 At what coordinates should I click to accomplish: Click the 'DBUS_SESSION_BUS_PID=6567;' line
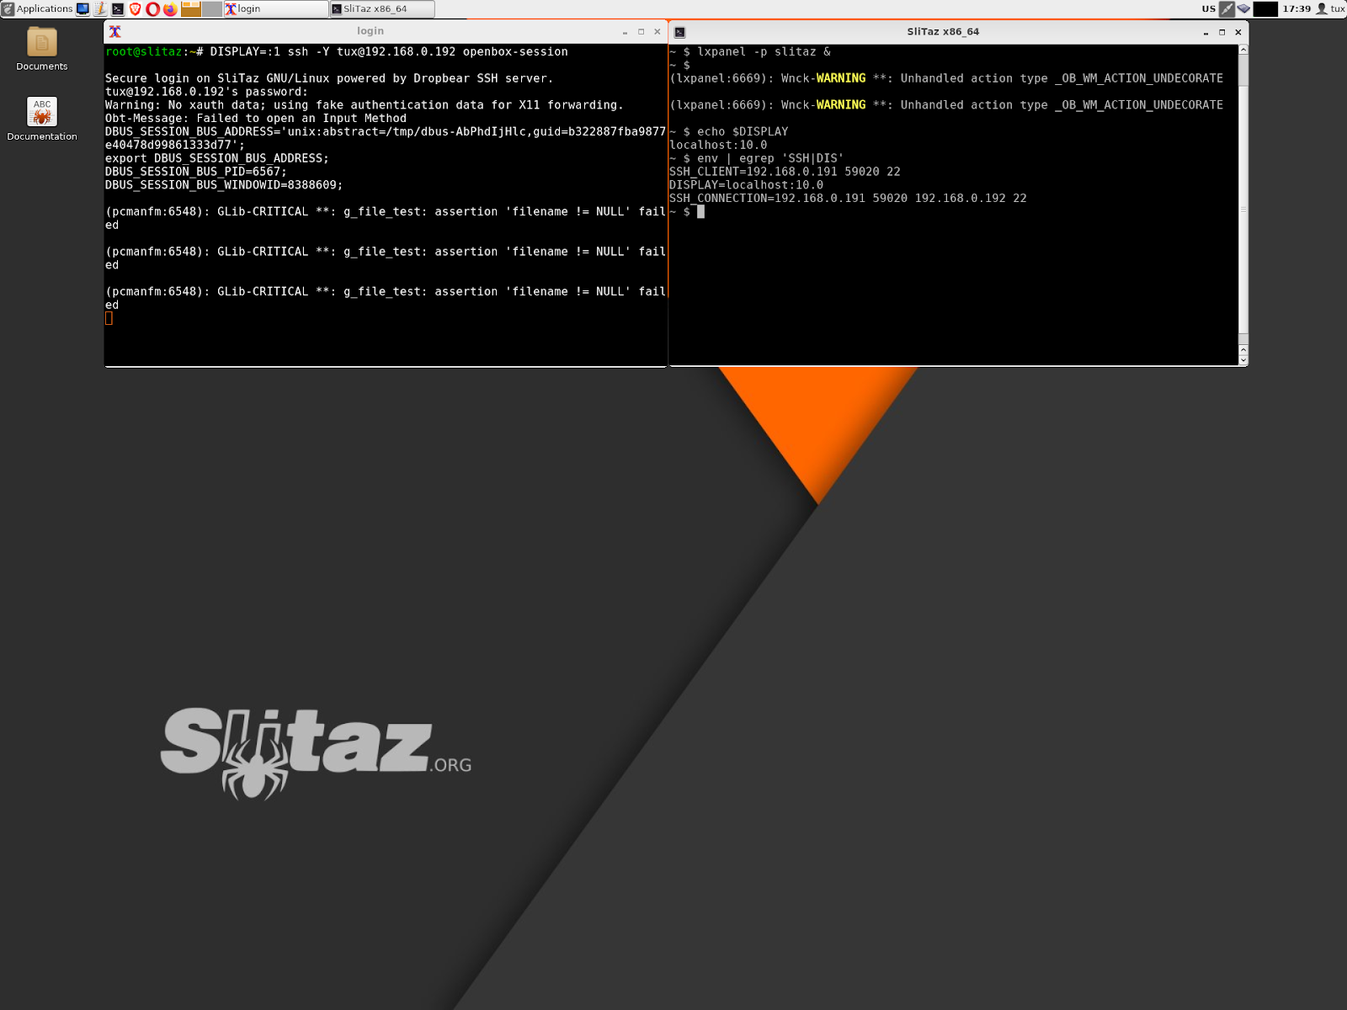click(196, 172)
